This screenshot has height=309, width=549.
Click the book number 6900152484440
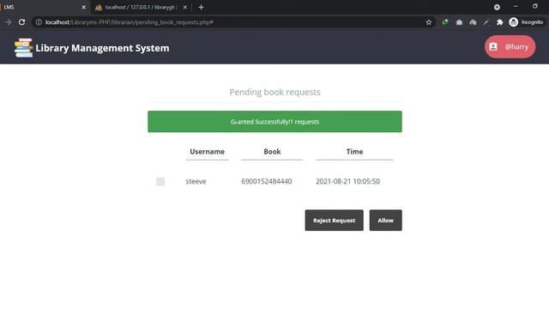point(267,181)
